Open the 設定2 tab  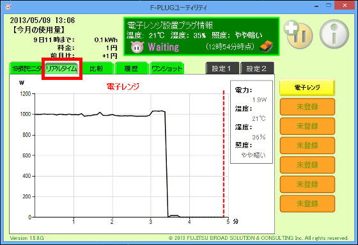click(256, 68)
